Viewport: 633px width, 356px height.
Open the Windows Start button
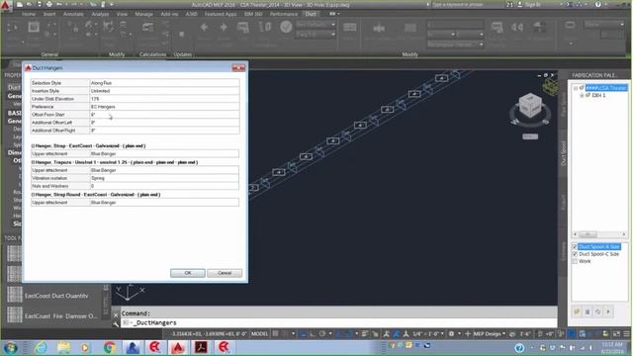(x=11, y=347)
